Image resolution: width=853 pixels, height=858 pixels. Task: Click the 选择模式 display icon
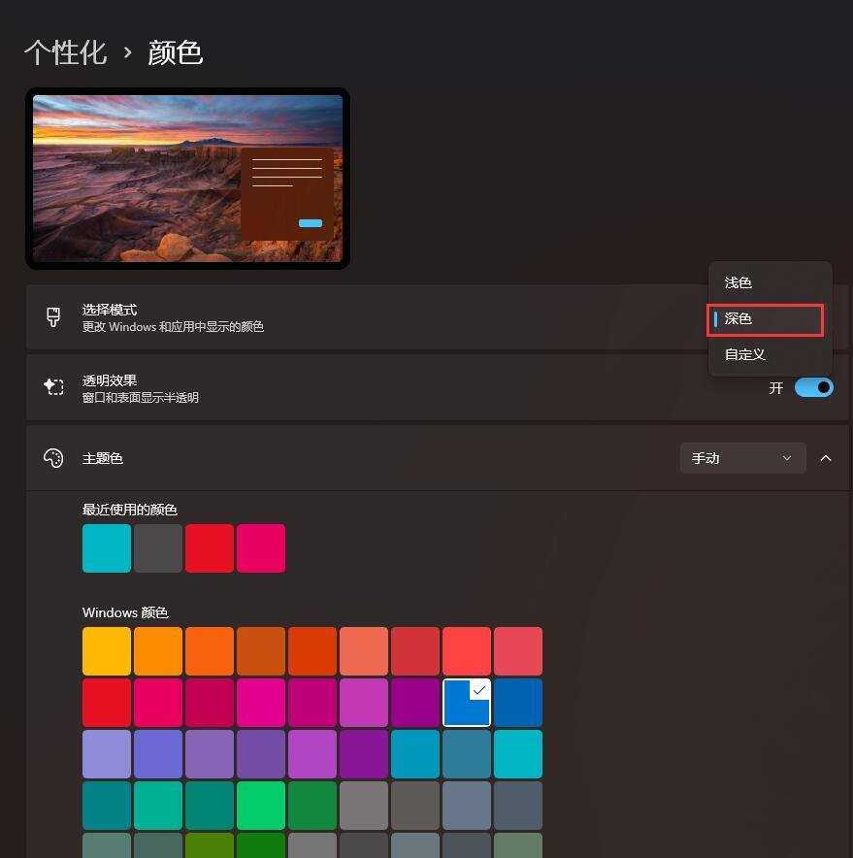tap(53, 317)
